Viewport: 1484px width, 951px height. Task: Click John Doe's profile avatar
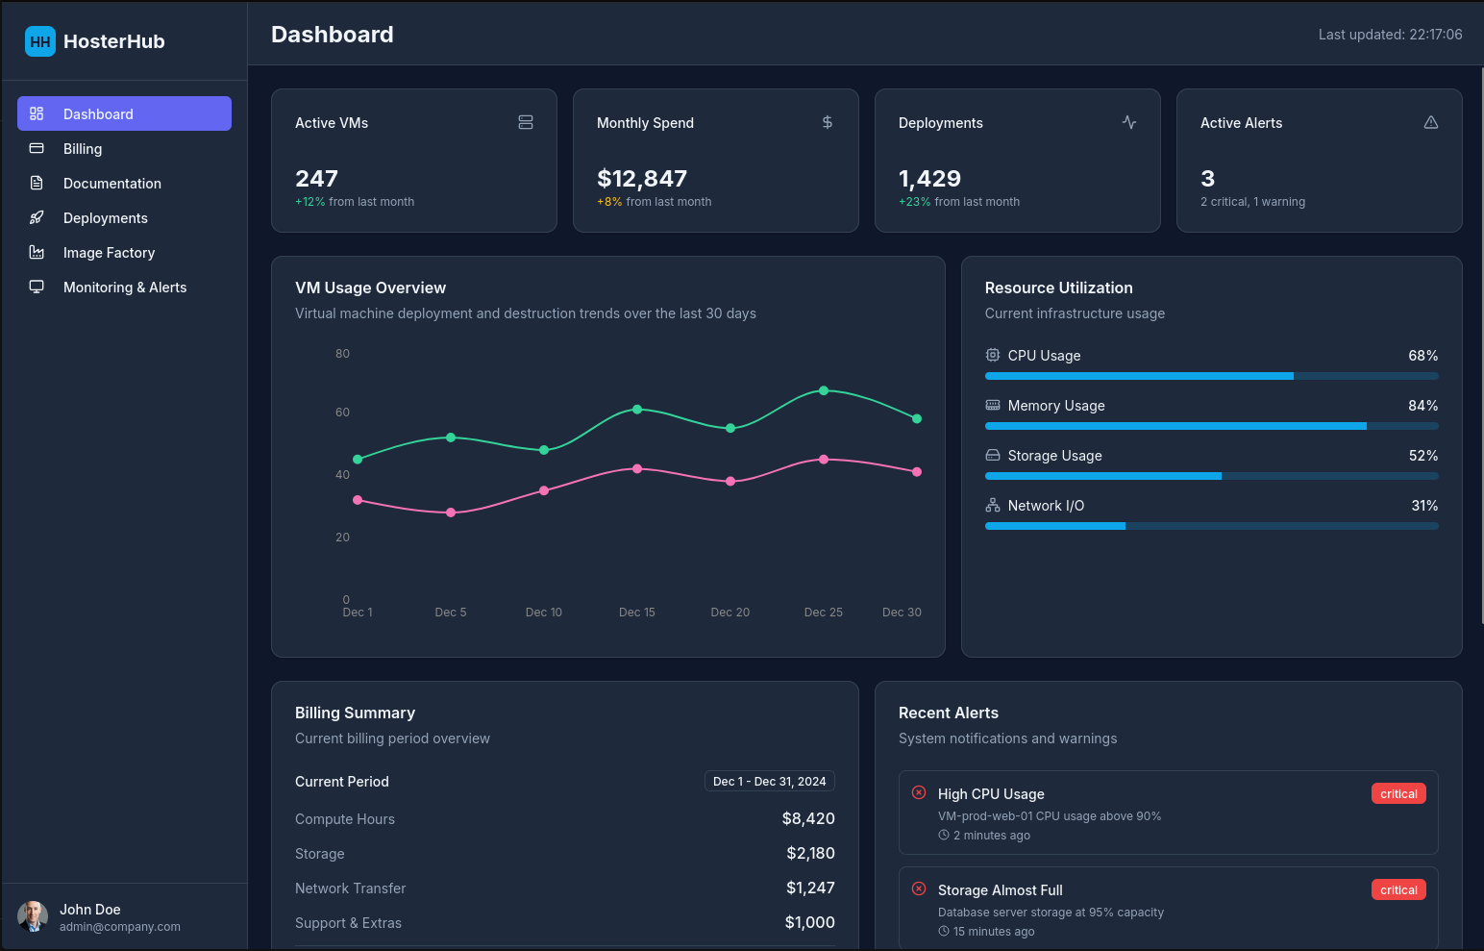33,917
